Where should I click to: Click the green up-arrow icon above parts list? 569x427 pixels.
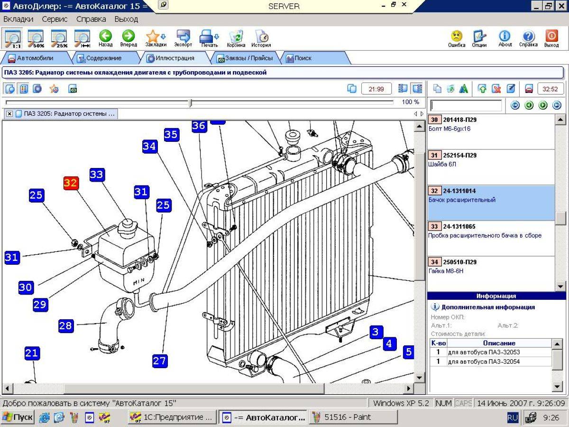483,89
